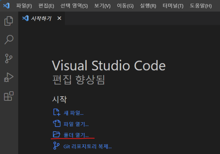Click the 폴더 열기... link
The width and height of the screenshot is (220, 154).
point(76,135)
